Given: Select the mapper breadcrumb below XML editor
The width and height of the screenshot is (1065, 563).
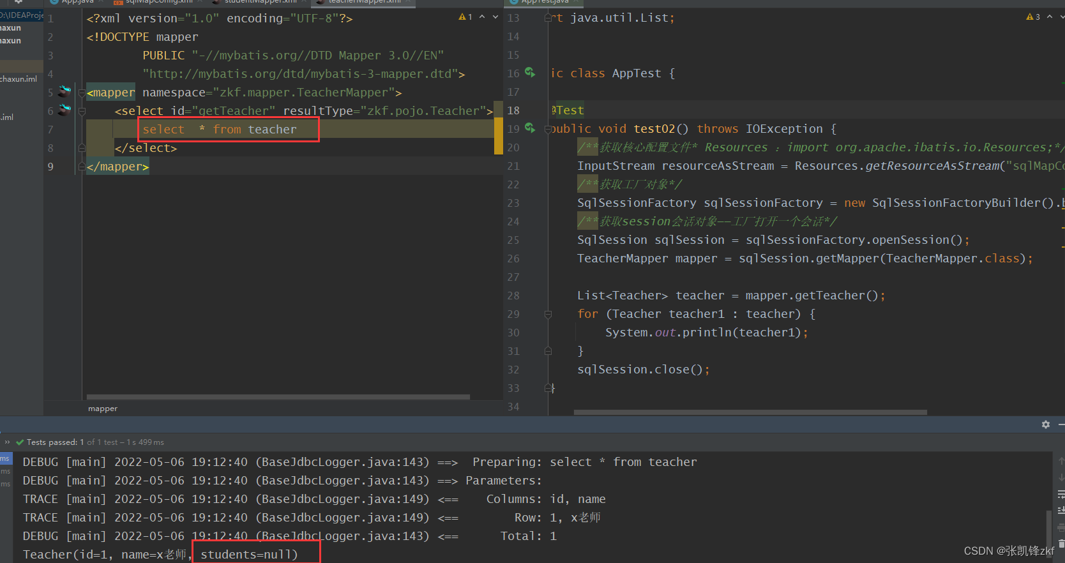Looking at the screenshot, I should tap(103, 409).
